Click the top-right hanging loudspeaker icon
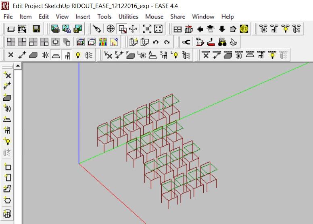313x224 pixels. click(x=263, y=29)
